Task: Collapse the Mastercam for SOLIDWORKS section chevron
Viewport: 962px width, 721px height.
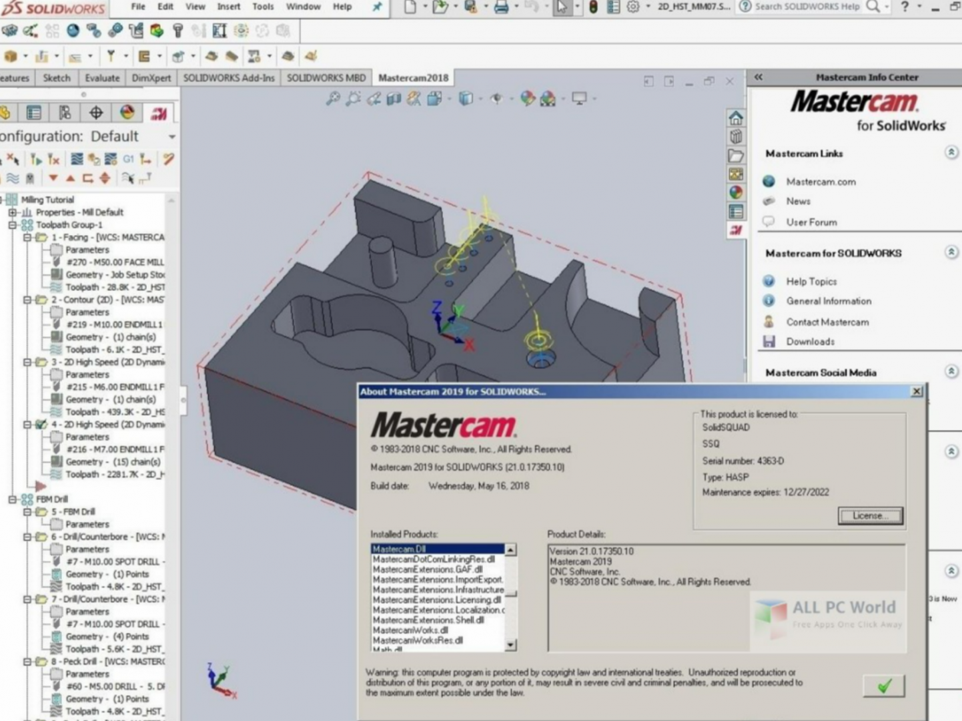Action: 951,252
